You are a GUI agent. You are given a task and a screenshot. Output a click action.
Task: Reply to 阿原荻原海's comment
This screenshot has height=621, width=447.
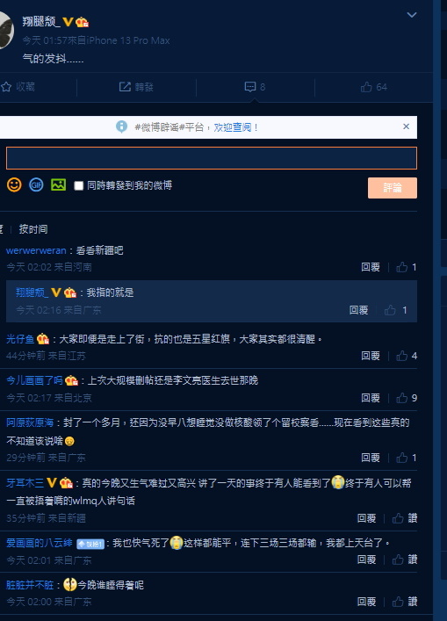click(x=371, y=458)
